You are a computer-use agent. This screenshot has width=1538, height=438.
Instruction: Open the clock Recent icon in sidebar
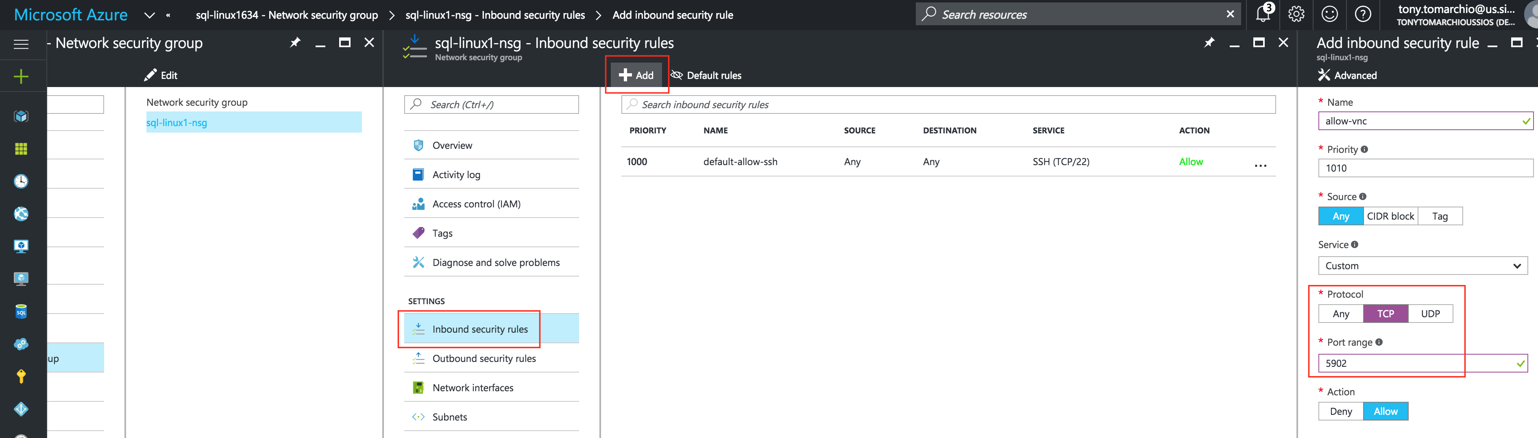click(21, 181)
